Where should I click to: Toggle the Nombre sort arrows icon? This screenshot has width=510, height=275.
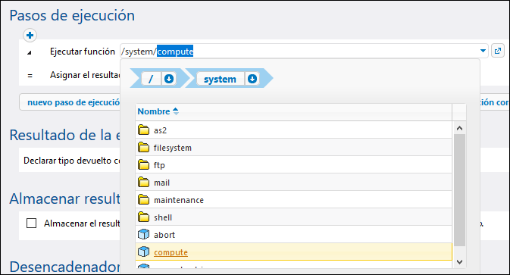pyautogui.click(x=176, y=111)
